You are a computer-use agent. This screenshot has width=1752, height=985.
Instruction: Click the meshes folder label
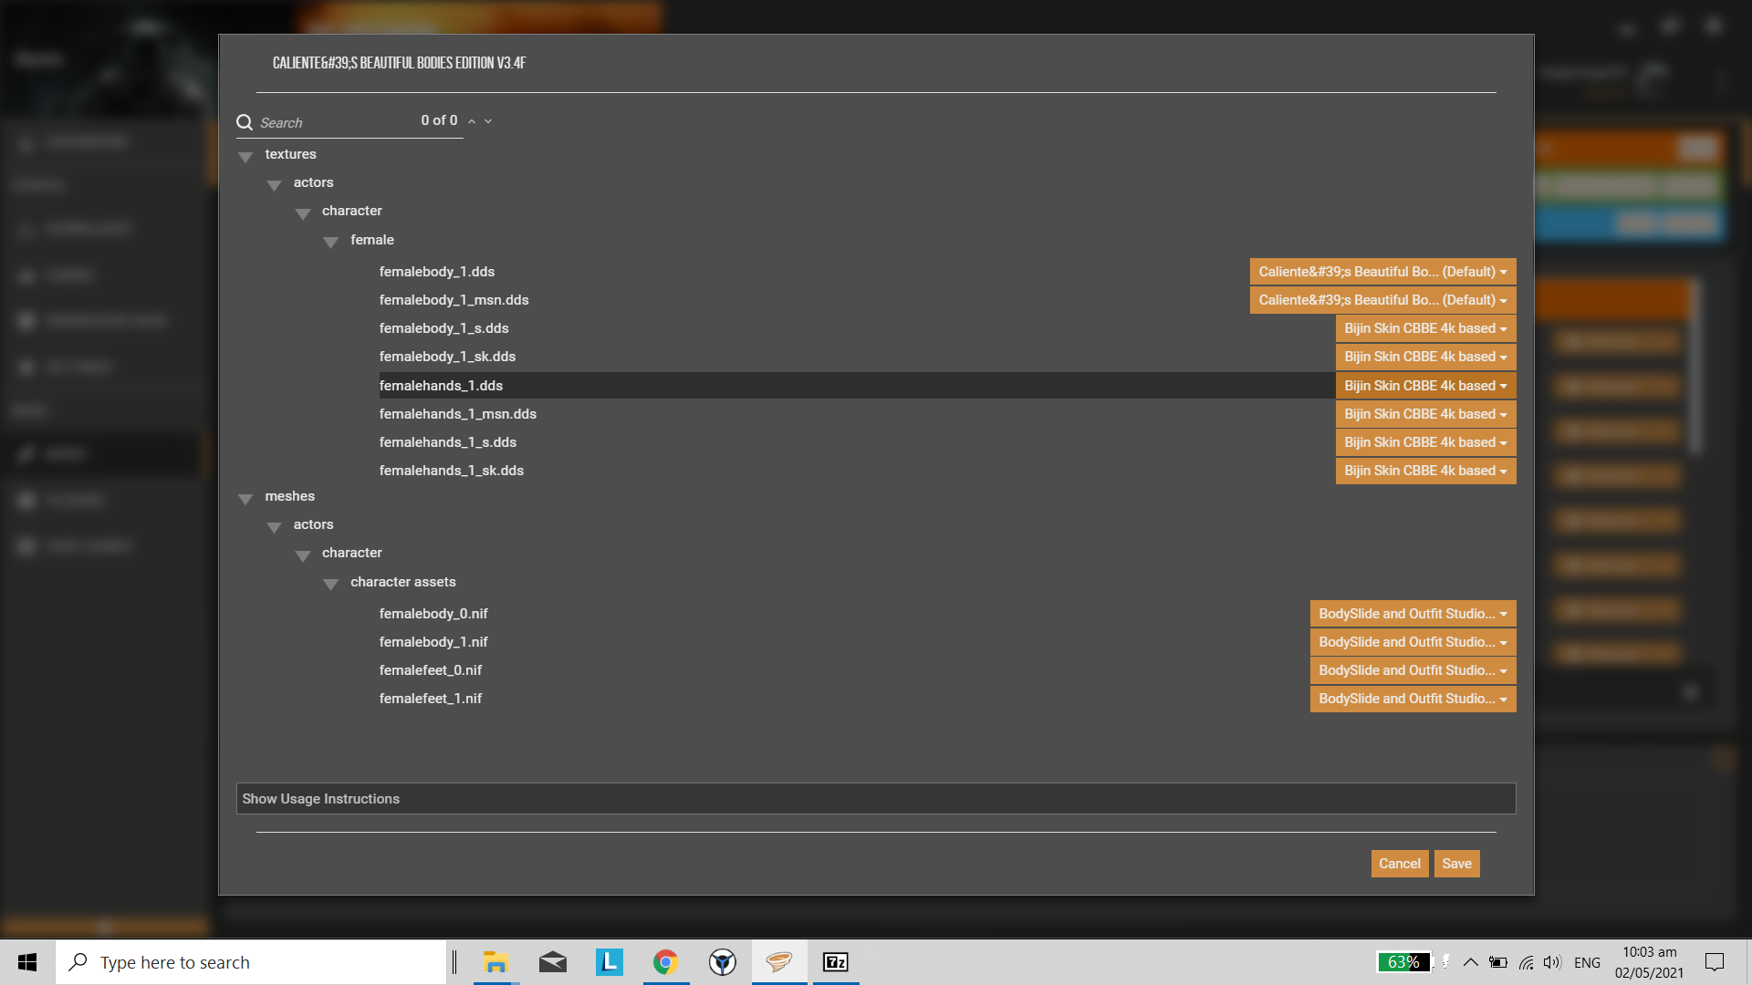click(x=290, y=496)
